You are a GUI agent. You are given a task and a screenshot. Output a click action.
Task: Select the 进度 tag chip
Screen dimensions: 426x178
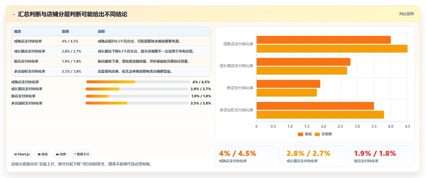(x=61, y=154)
